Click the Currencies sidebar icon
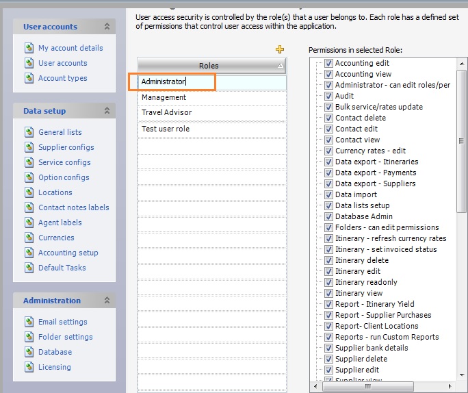 pos(29,238)
